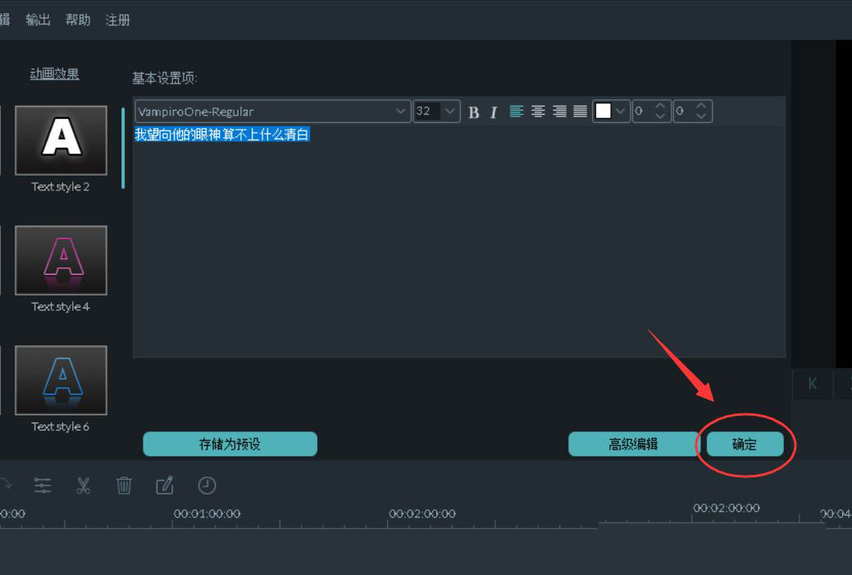The image size is (852, 575).
Task: Select the Text style 4 thumbnail
Action: click(x=61, y=261)
